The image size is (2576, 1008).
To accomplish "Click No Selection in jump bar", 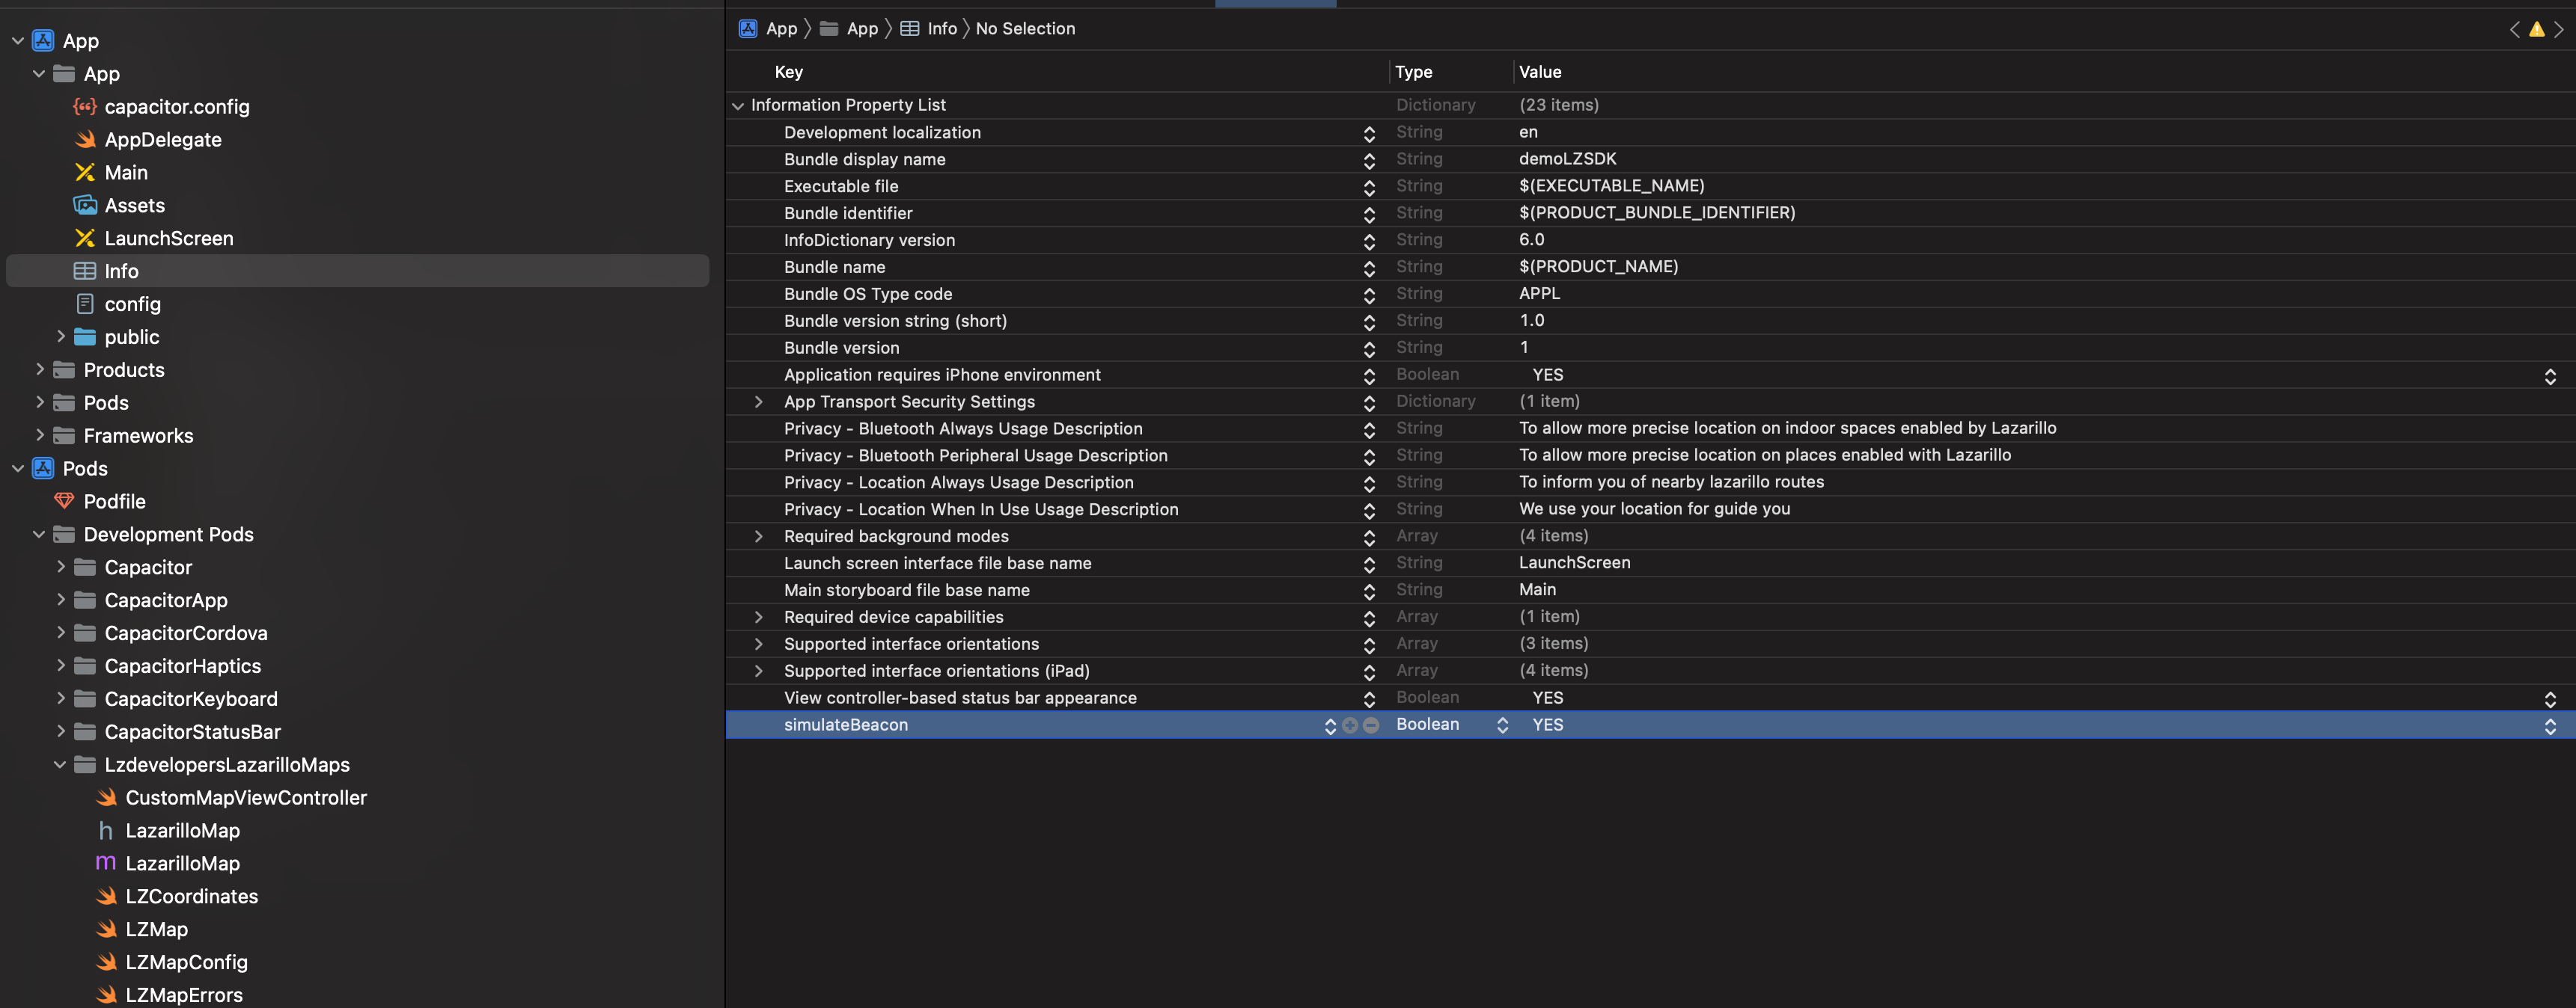I will coord(1025,29).
